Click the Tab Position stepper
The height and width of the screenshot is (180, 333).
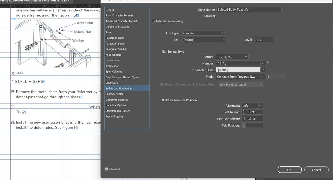(244, 125)
